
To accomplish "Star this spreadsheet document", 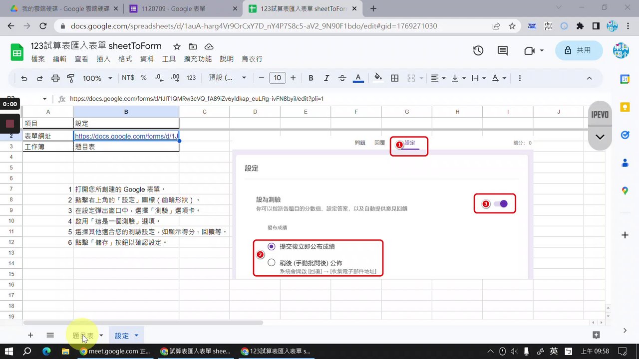I will pyautogui.click(x=177, y=46).
